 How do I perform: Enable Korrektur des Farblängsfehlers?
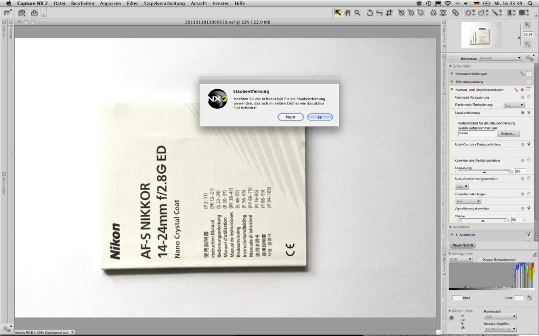528,161
